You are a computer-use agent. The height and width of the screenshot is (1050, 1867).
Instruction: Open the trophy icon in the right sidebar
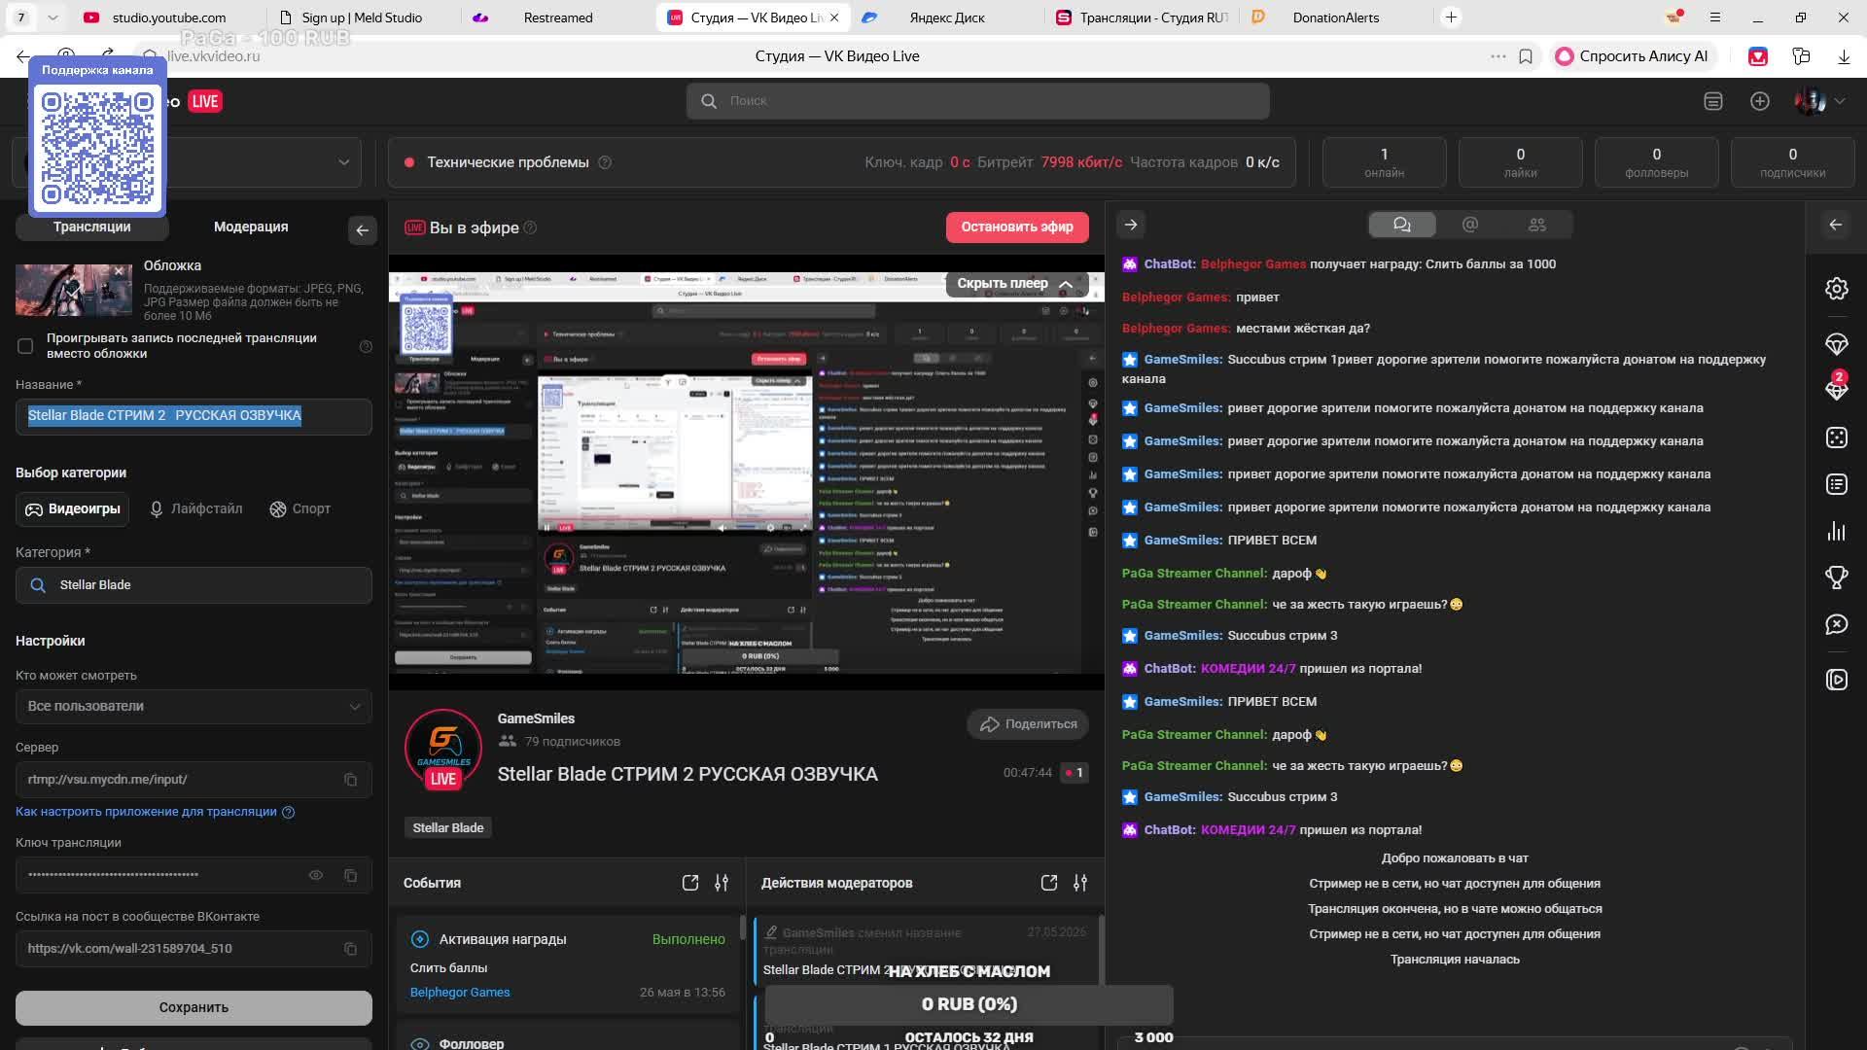(x=1836, y=577)
